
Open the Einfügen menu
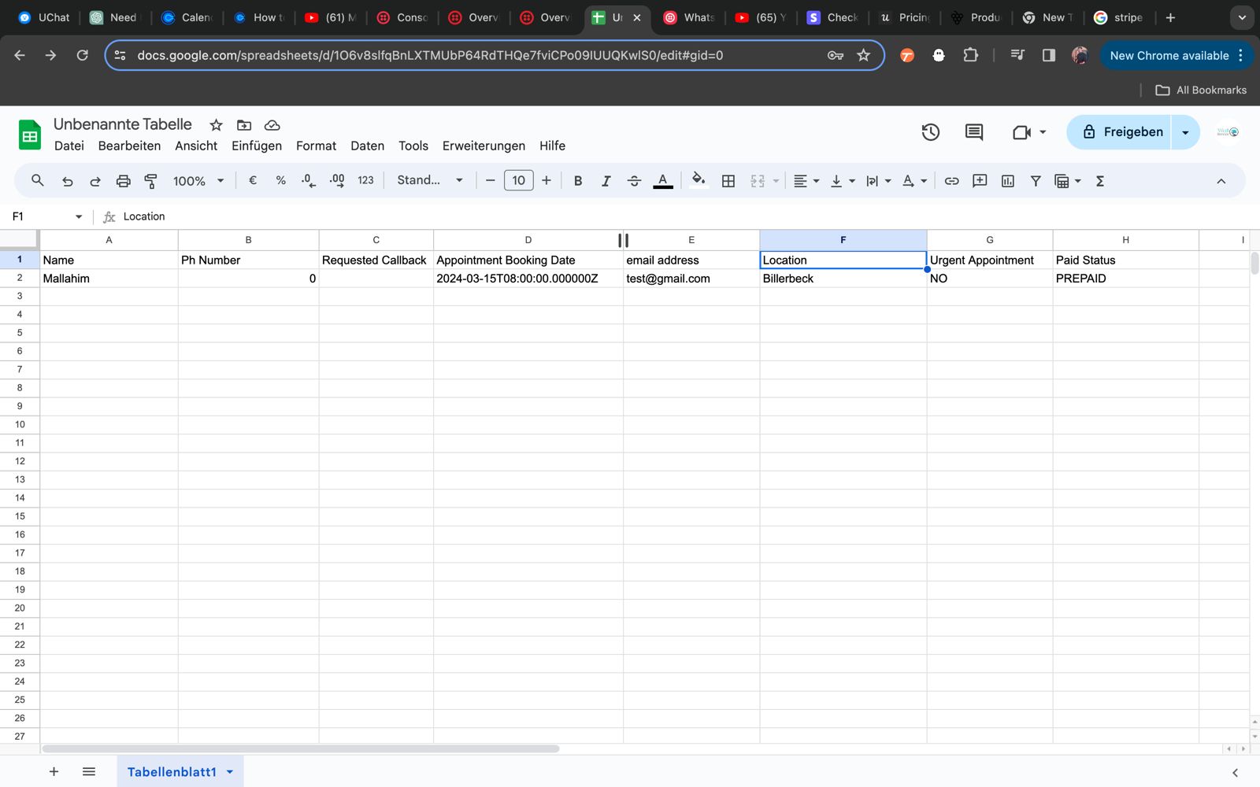click(x=256, y=146)
